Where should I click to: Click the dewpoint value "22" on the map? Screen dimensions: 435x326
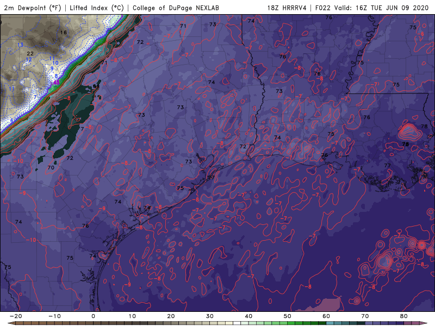tap(30, 53)
